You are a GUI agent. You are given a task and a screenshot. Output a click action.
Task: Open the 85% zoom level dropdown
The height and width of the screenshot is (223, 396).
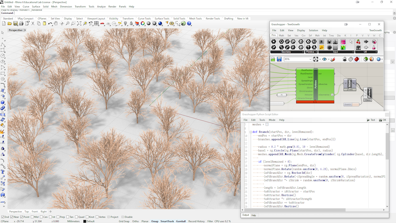click(310, 59)
